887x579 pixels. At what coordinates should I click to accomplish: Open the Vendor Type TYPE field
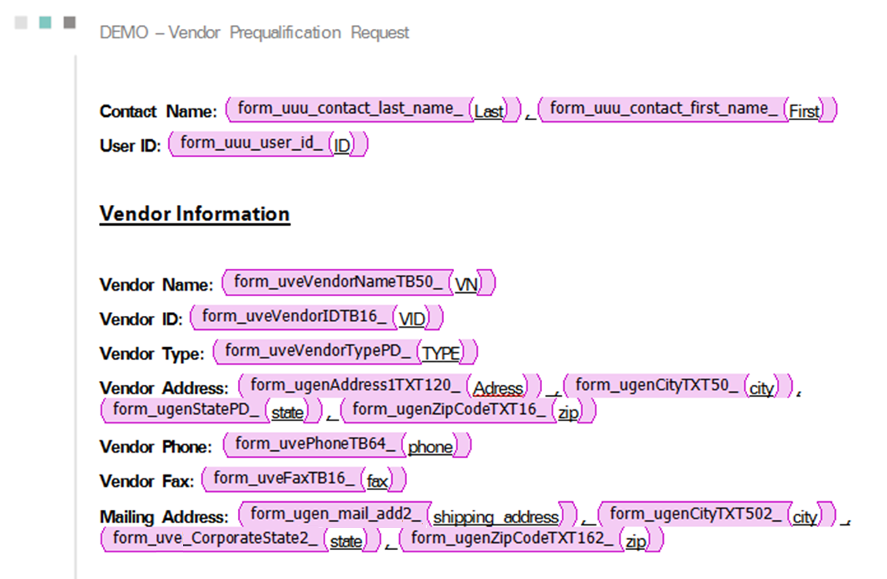[441, 354]
